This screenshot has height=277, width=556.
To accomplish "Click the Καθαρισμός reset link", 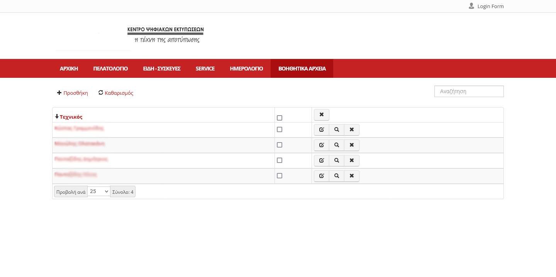I will (x=119, y=93).
